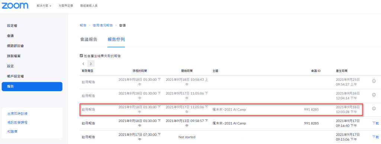Click the 會議 ID column header
Viewport: 381px width, 144px height.
coord(316,71)
